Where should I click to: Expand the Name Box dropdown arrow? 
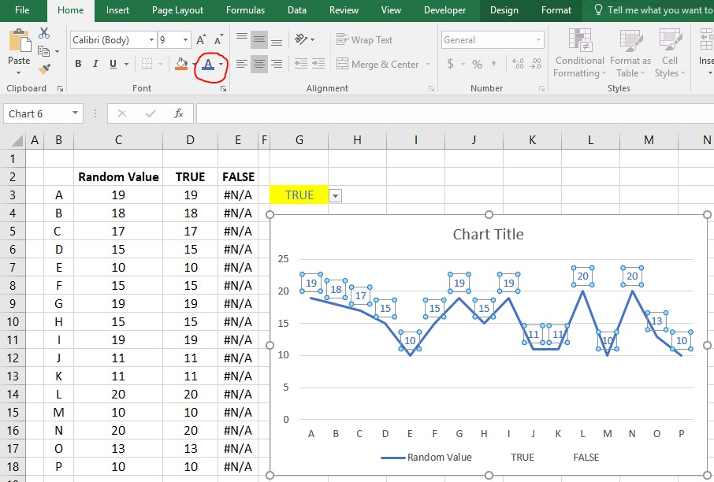click(75, 113)
